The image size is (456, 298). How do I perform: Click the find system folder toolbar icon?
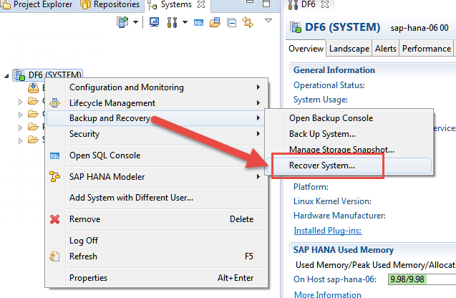click(215, 22)
